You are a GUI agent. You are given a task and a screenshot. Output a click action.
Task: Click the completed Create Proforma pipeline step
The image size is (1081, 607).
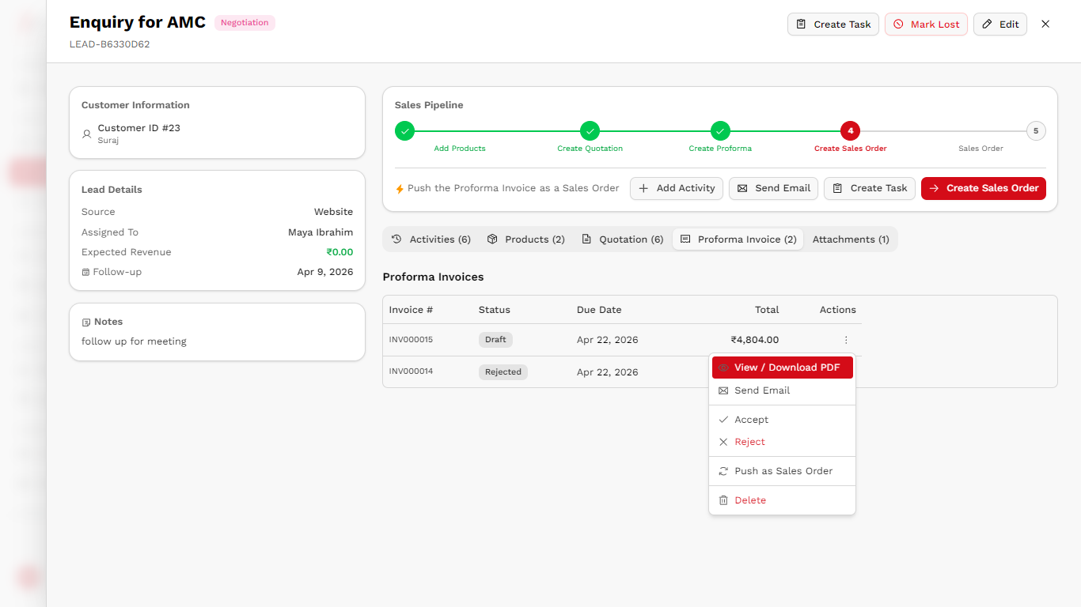pos(719,130)
